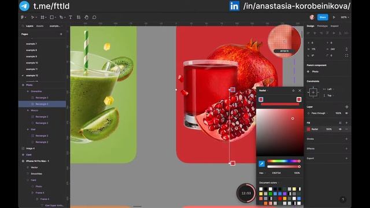Select the Pen tool
Screen dimensions: 370x208
pyautogui.click(x=61, y=17)
